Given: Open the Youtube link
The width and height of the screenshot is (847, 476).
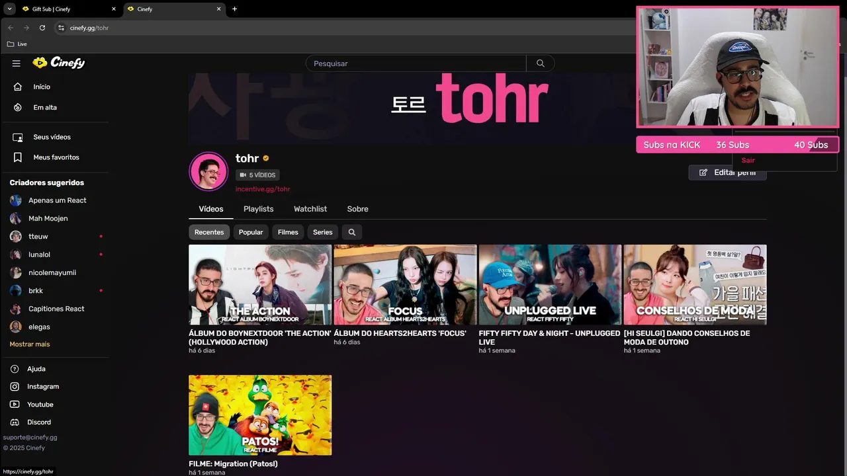Looking at the screenshot, I should coord(40,405).
